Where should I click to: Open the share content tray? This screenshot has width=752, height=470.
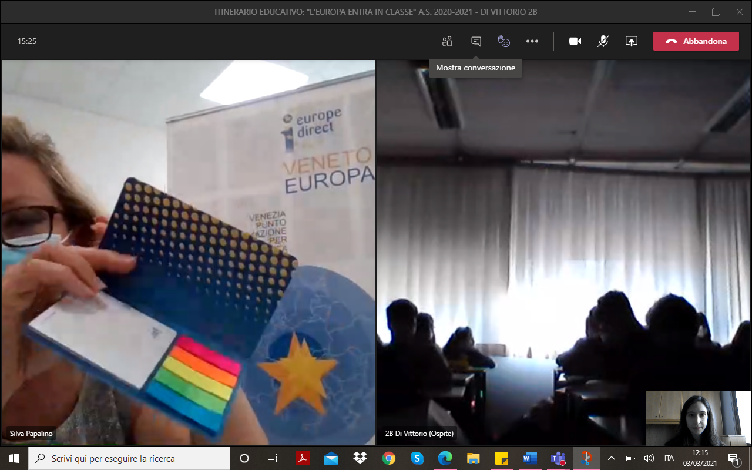632,41
